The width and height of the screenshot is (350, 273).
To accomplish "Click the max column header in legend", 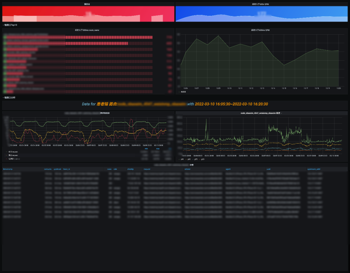I will (x=158, y=149).
